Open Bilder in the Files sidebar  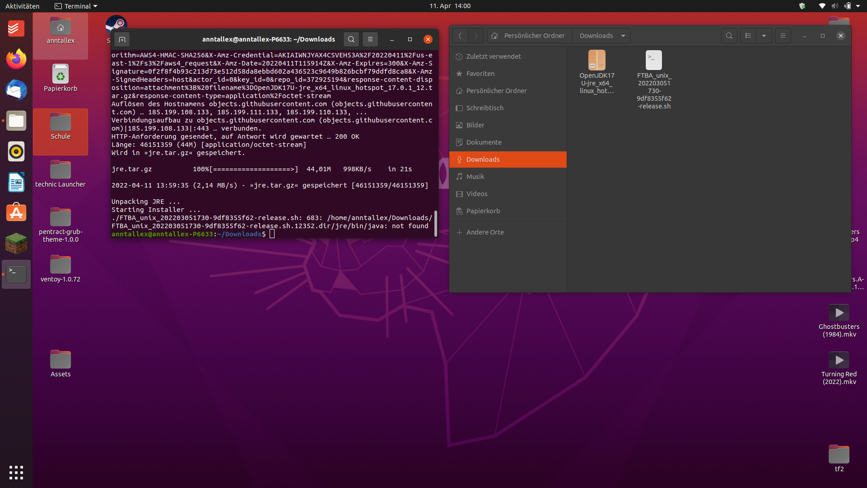[x=508, y=125]
